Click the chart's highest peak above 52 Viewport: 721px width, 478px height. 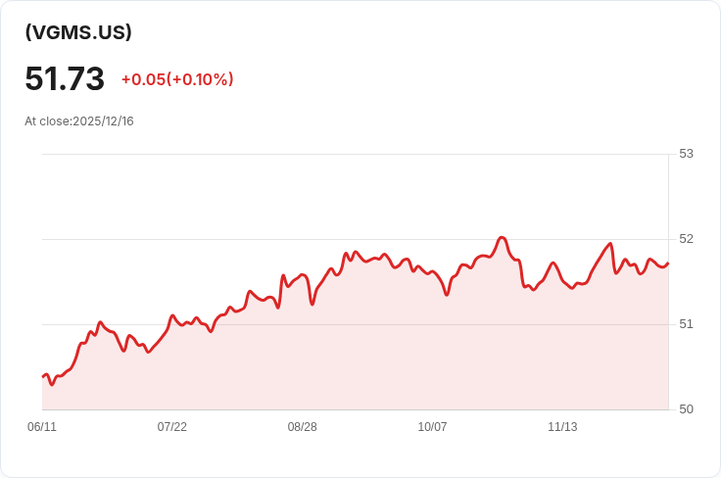pyautogui.click(x=503, y=238)
